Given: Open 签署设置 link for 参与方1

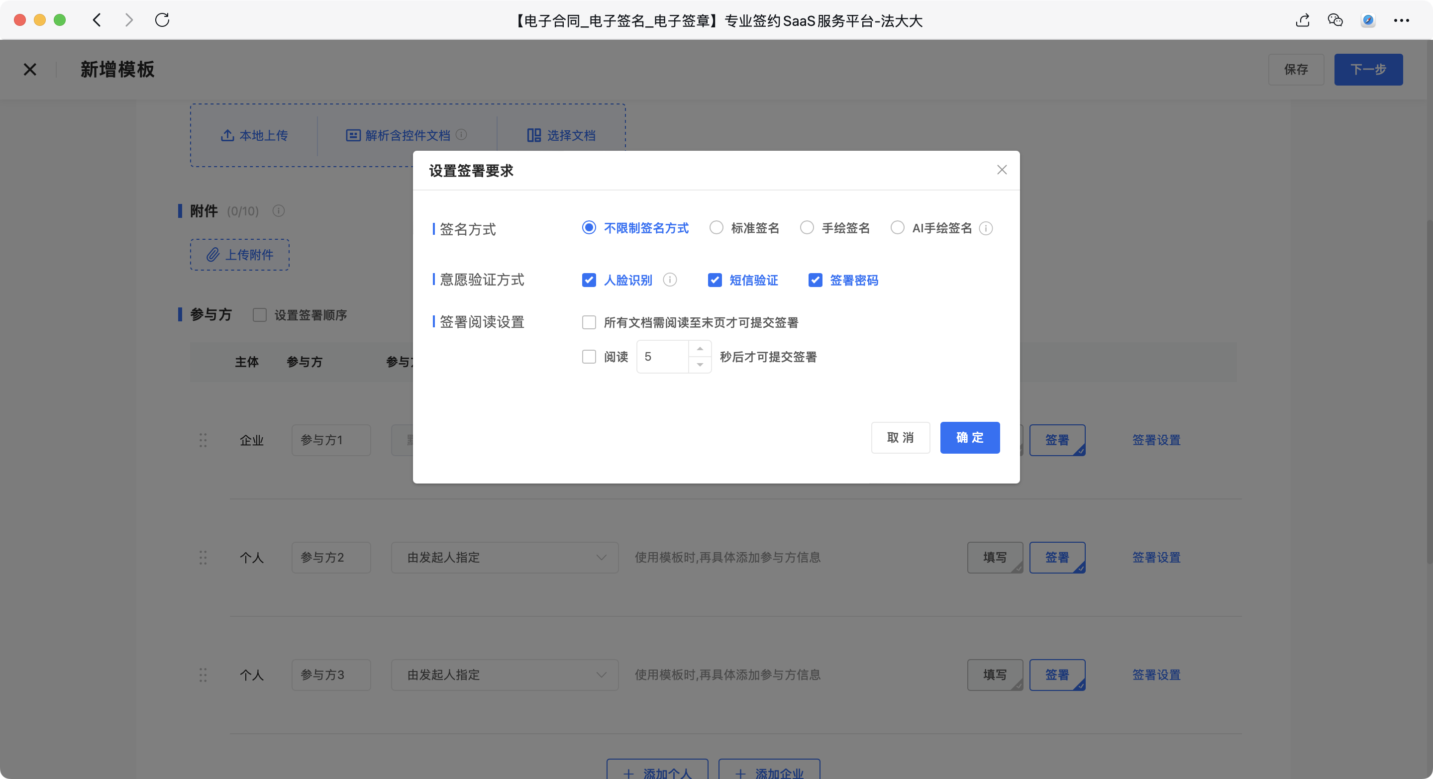Looking at the screenshot, I should click(1156, 440).
